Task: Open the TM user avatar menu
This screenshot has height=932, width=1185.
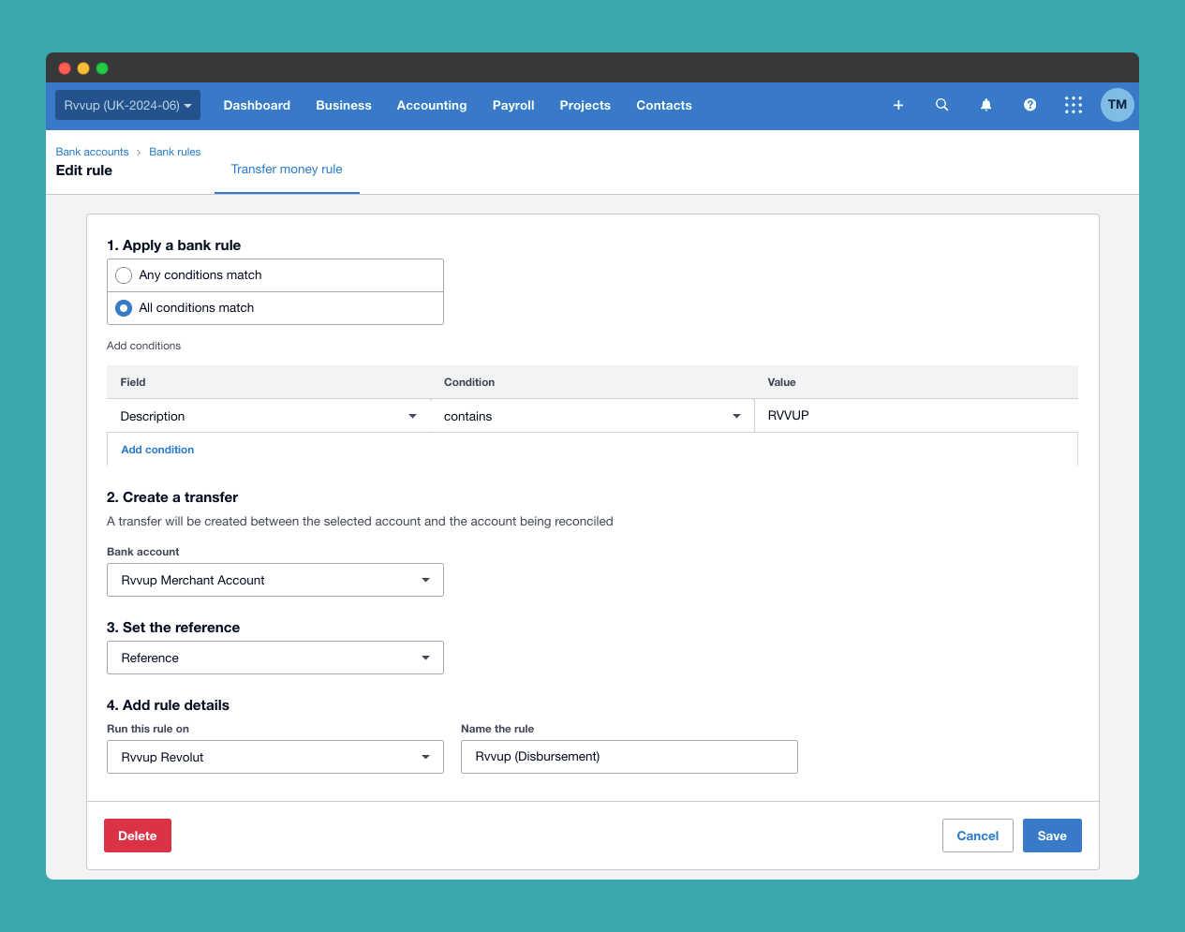Action: pos(1117,105)
